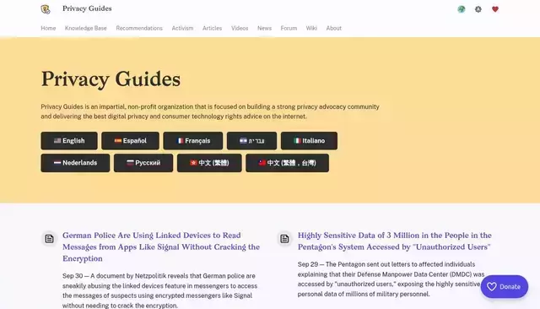Open the Knowledge Base nav item

(86, 28)
